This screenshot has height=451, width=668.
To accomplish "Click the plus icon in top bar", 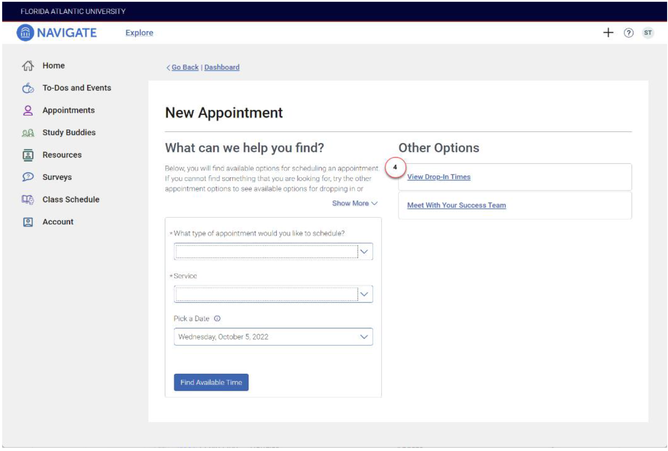I will pos(608,33).
